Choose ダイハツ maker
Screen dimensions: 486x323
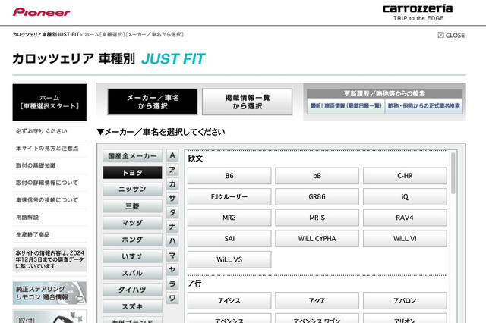point(132,290)
